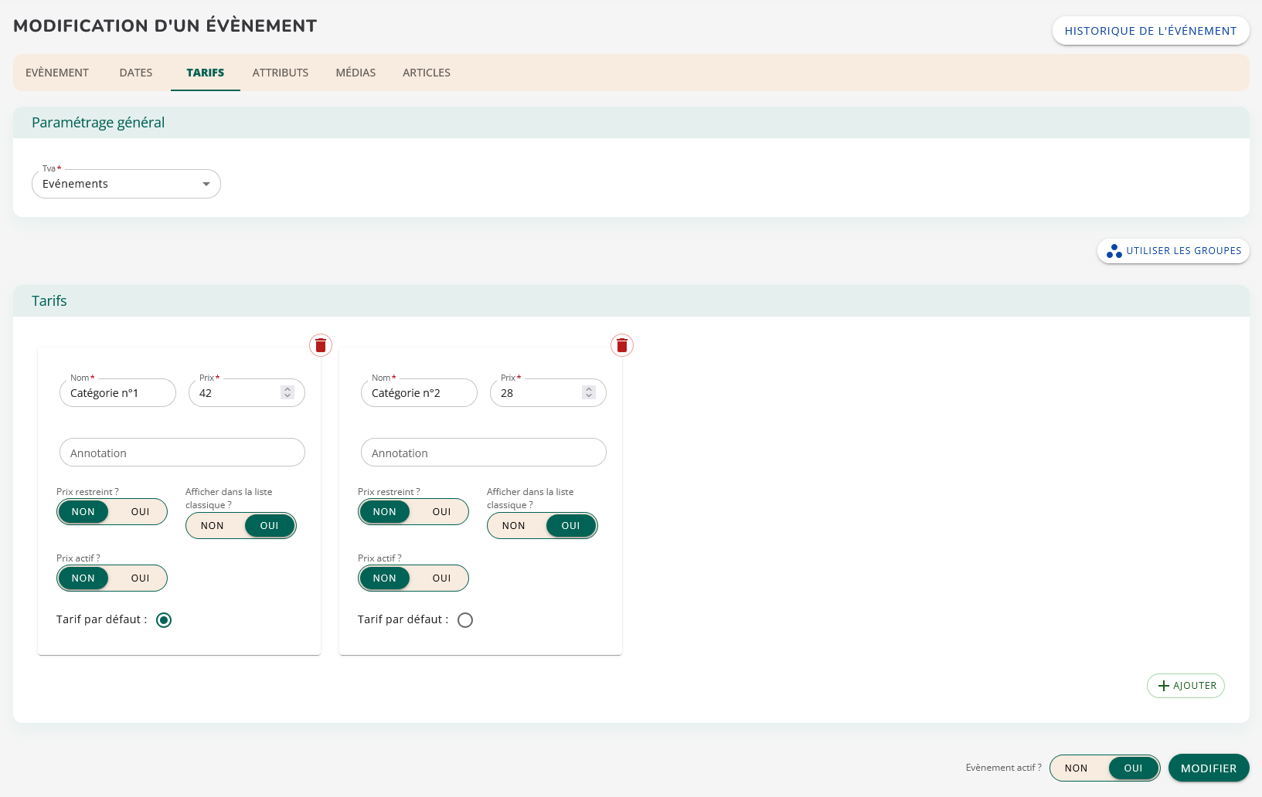Click price stepper arrows for Catégorie n°1
The image size is (1262, 797).
[287, 393]
